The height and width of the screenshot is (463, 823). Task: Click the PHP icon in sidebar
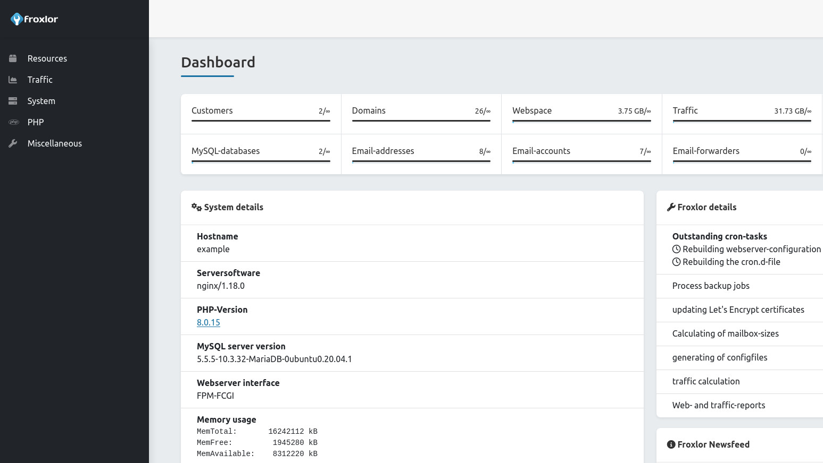pyautogui.click(x=13, y=122)
